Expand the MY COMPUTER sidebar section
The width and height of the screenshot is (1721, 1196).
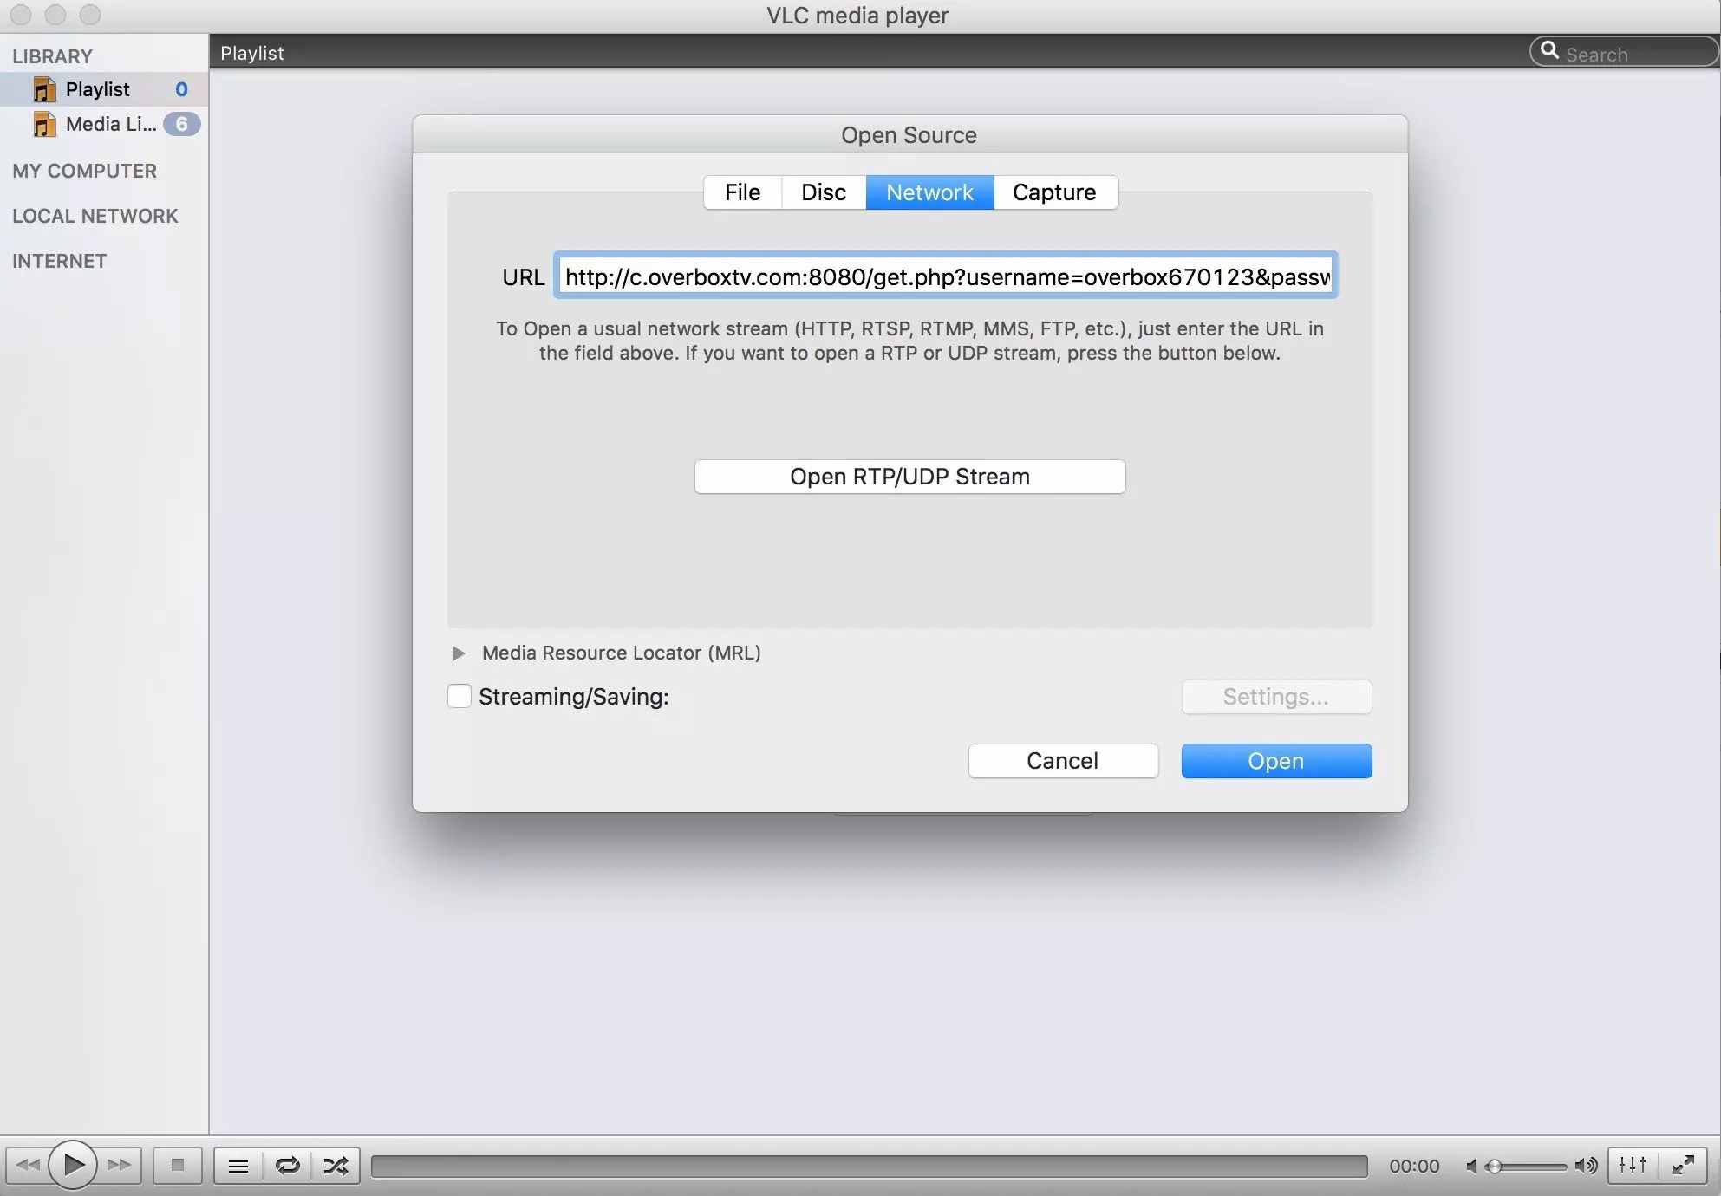[84, 171]
